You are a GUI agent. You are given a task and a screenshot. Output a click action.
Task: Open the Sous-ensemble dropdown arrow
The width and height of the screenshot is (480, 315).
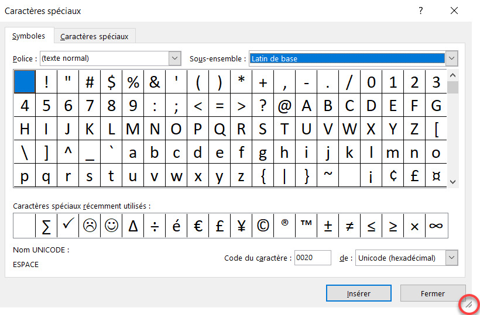click(x=451, y=58)
